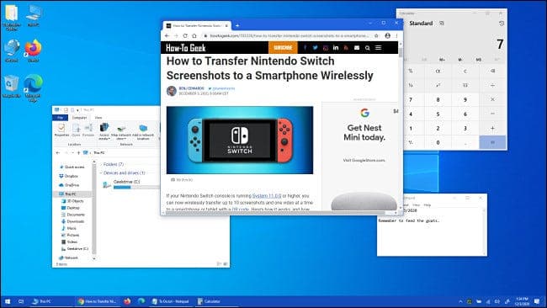Open the Firefox shortcut on the desktop

[33, 50]
